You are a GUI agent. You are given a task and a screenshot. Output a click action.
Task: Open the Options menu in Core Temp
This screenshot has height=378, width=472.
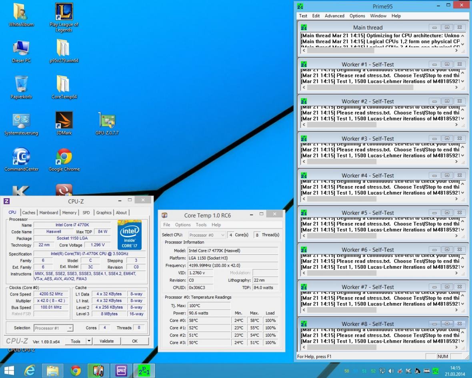[182, 225]
